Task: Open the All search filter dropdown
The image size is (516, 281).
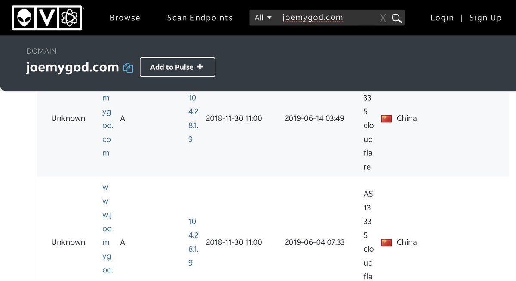Action: click(263, 18)
